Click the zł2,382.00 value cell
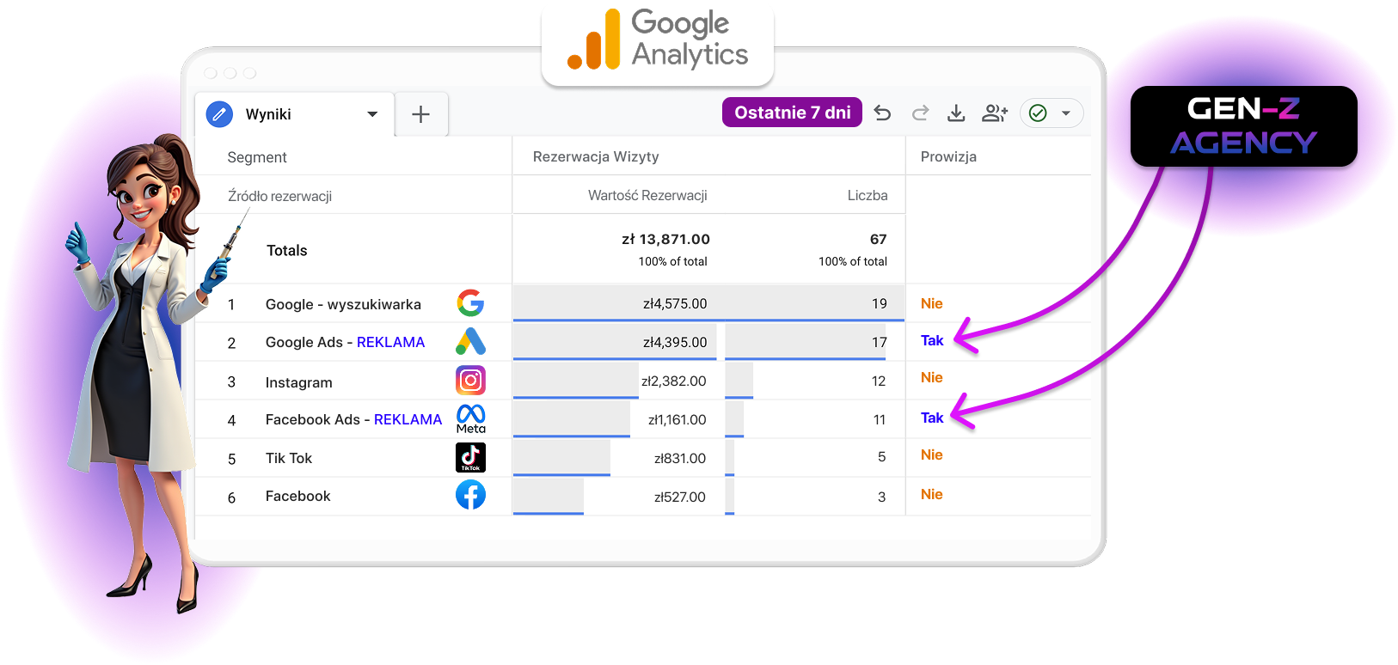 [674, 381]
